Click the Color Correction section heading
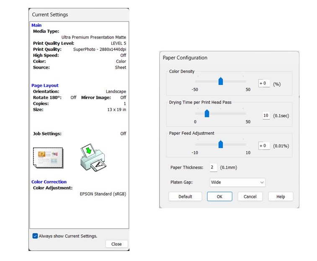This screenshot has height=261, width=317. pos(49,182)
